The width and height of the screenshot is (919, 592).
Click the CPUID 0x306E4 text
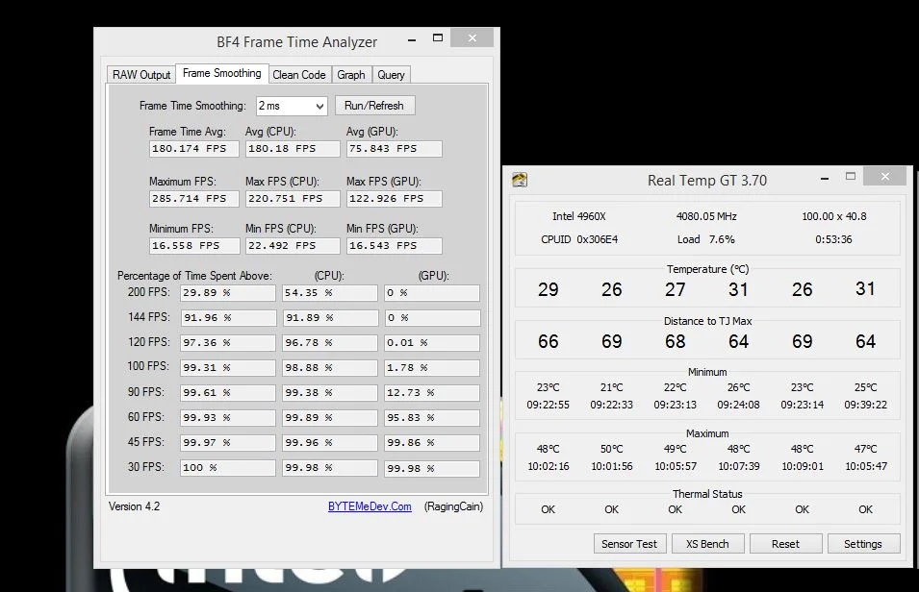pos(579,239)
